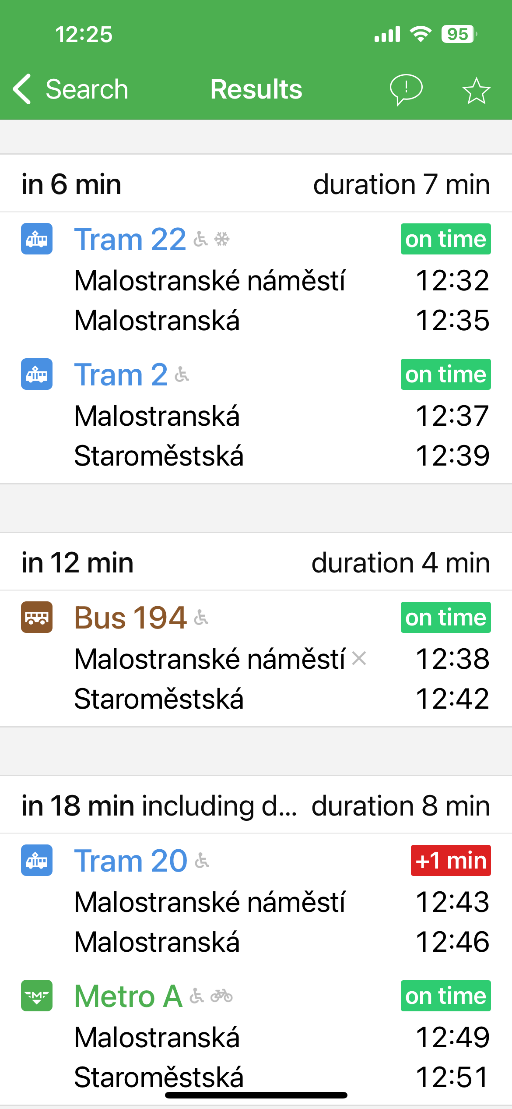This screenshot has height=1109, width=512.
Task: Open the report issue speech bubble
Action: 406,89
